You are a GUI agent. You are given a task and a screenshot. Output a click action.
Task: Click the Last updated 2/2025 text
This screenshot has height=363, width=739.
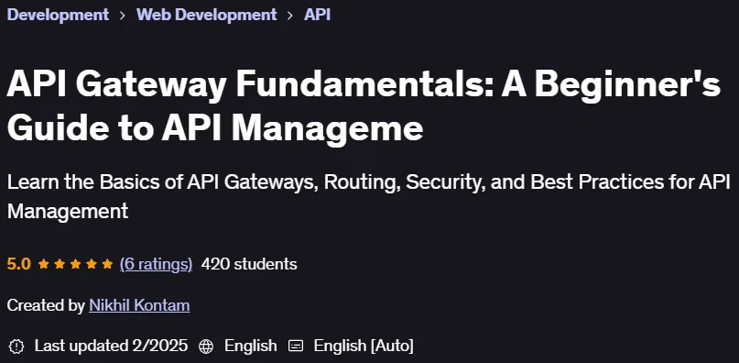click(x=111, y=346)
